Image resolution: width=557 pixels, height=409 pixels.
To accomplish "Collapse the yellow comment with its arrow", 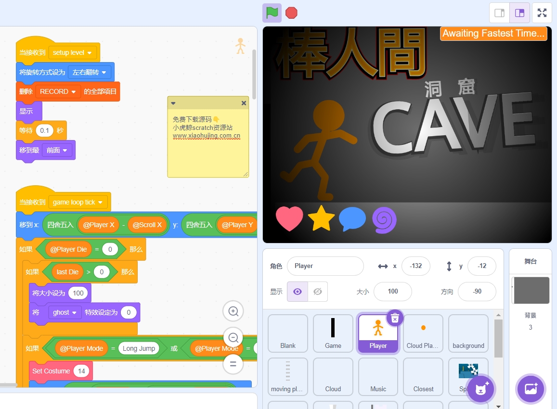I will [x=173, y=103].
